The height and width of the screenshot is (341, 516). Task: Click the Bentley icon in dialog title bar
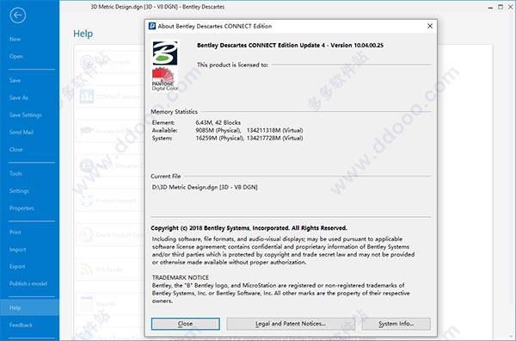coord(152,26)
